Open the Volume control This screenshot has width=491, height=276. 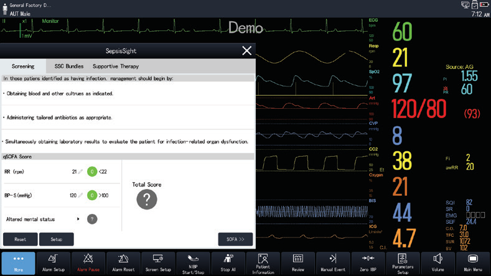438,263
